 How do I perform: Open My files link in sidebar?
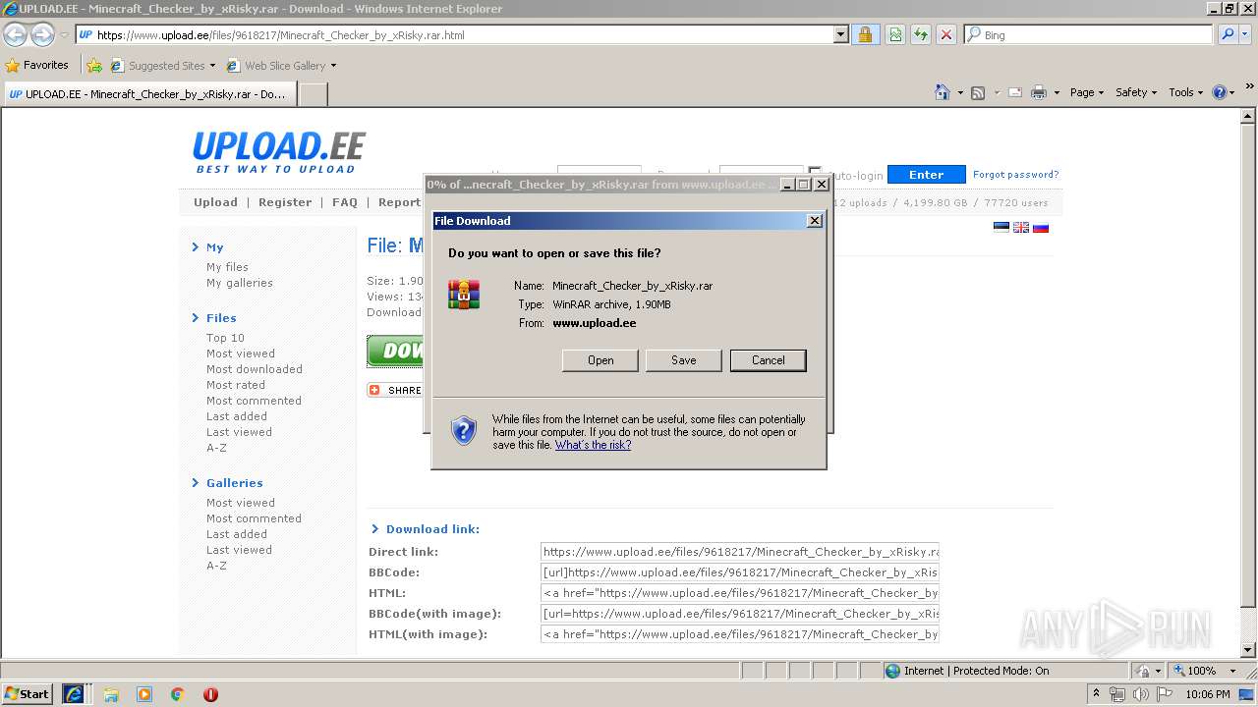click(227, 267)
